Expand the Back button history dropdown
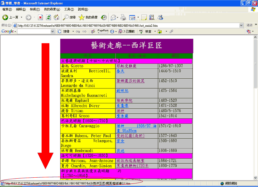 (22, 17)
